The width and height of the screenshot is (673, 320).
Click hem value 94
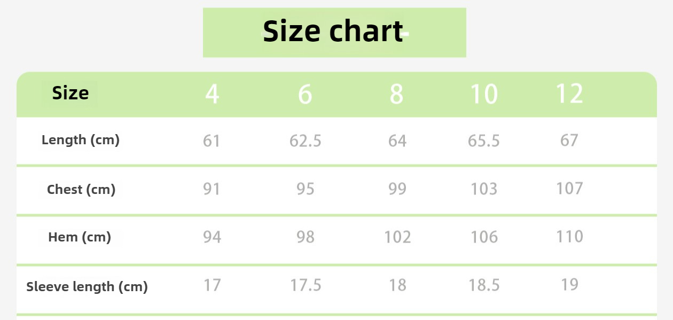click(x=212, y=237)
